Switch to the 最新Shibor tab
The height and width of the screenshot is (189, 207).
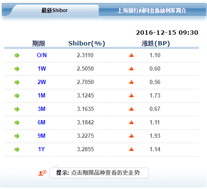(54, 10)
